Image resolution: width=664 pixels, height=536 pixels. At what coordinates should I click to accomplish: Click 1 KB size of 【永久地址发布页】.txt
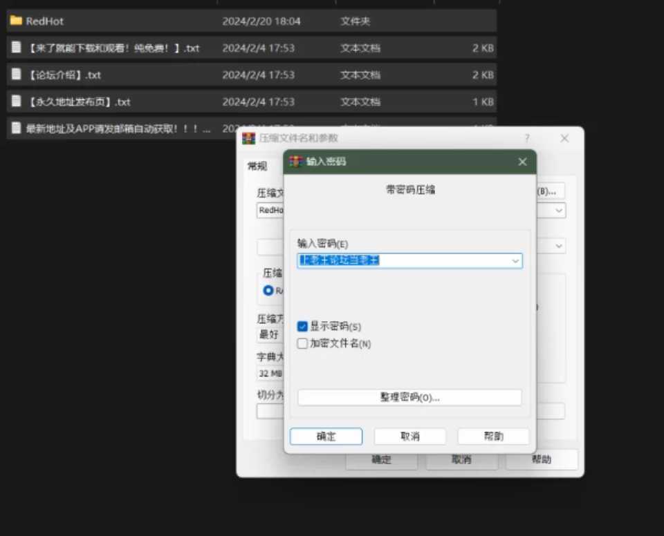click(x=483, y=102)
